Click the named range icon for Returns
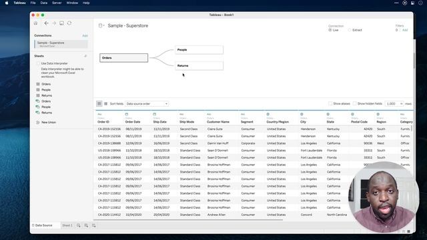This screenshot has width=427, height=240. [x=38, y=113]
